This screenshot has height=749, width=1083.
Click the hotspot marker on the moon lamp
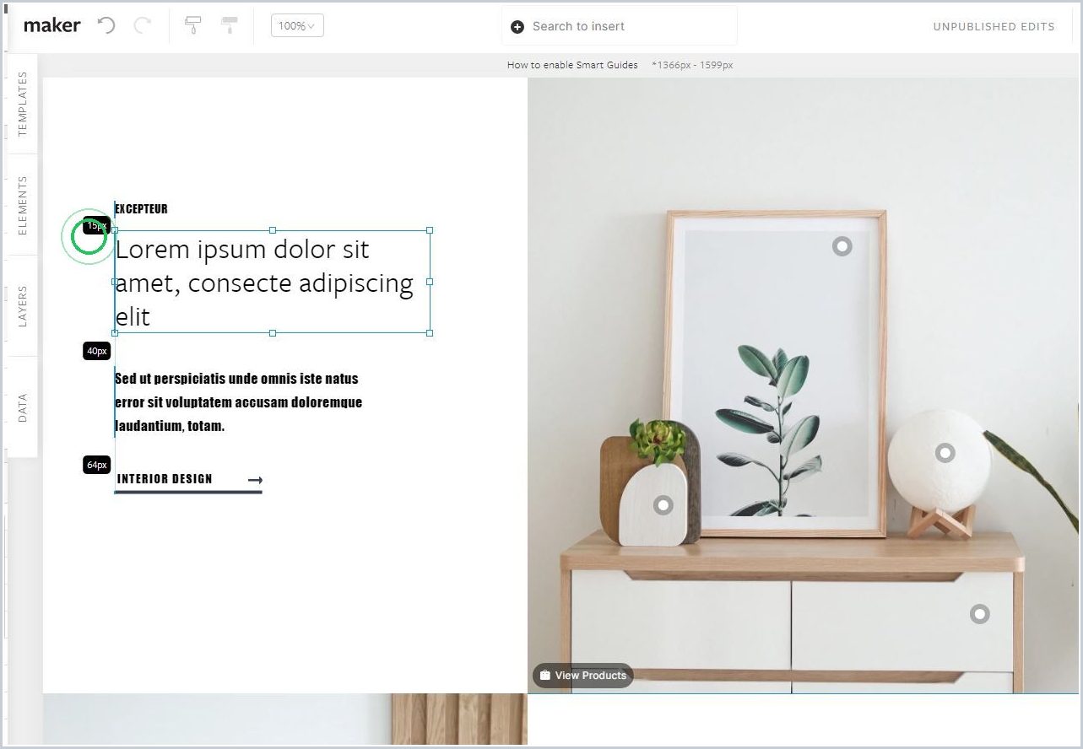(945, 453)
